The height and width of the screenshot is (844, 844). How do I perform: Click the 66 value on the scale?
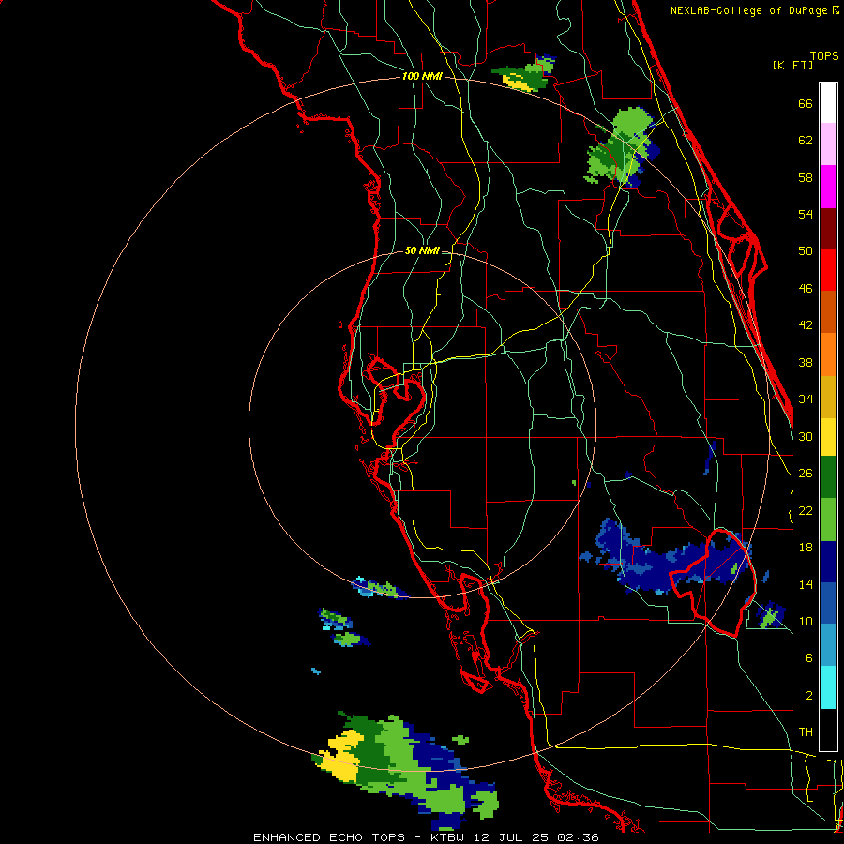click(x=806, y=104)
